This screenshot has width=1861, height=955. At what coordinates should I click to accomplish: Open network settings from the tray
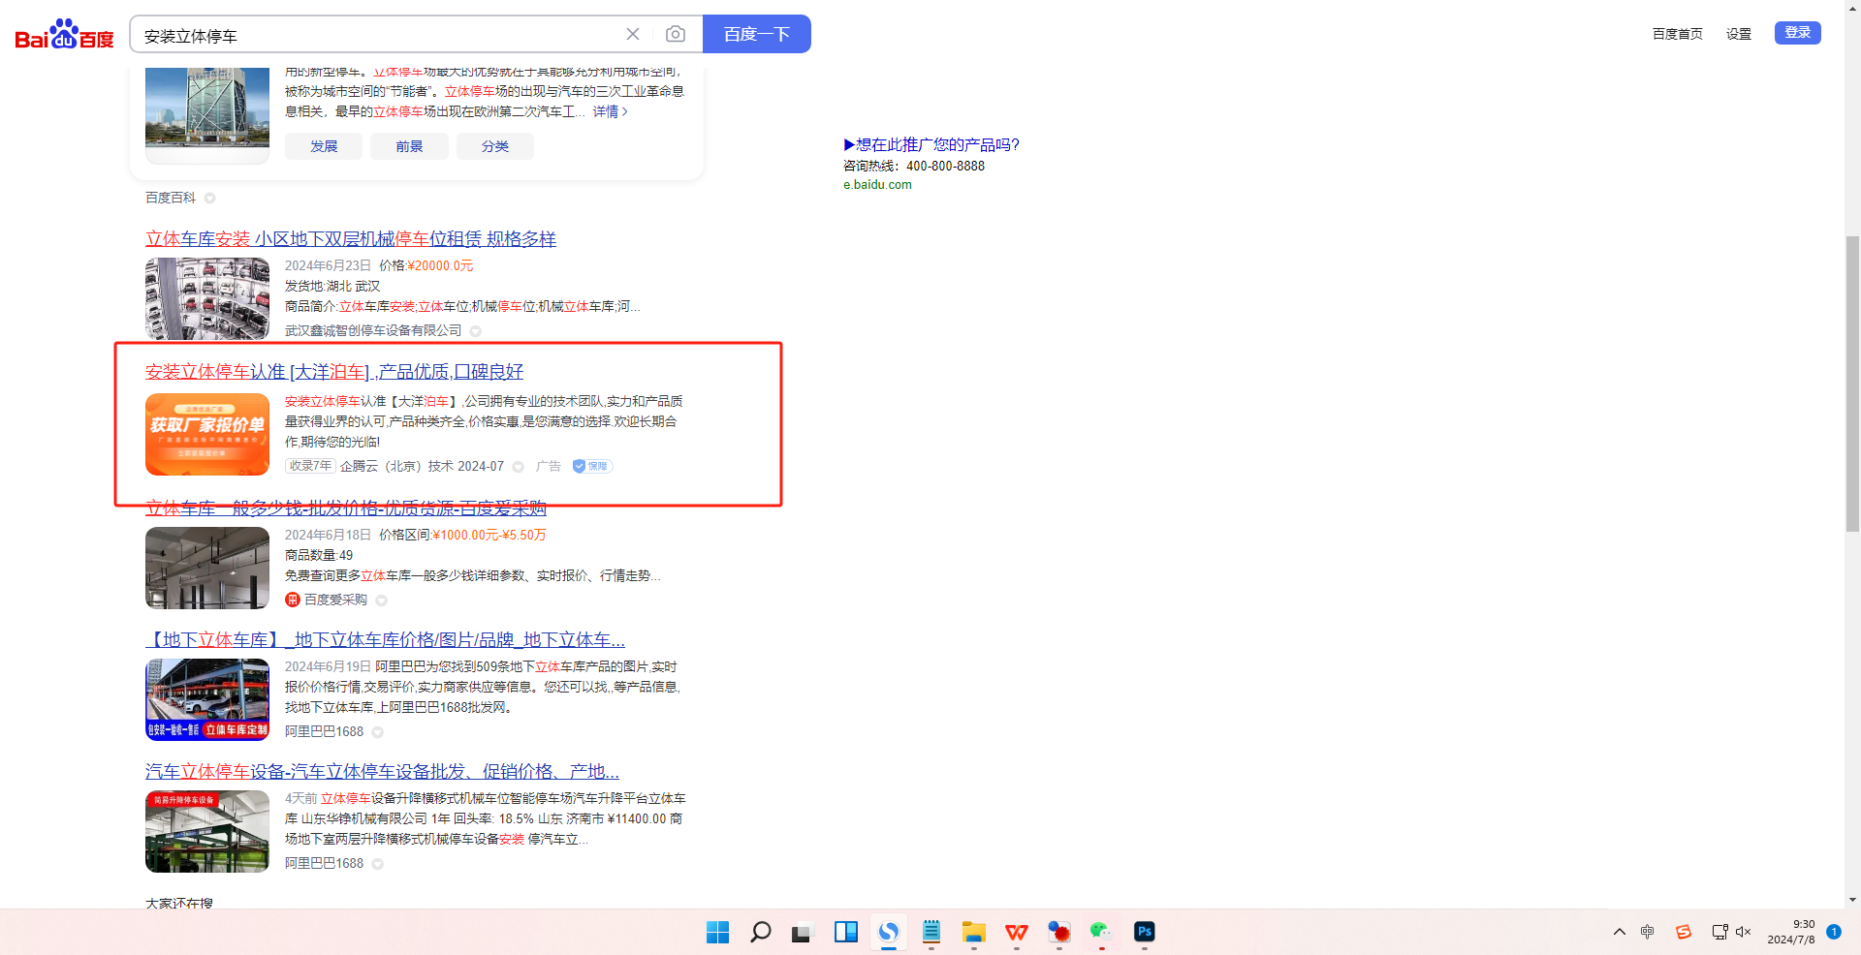(1719, 932)
